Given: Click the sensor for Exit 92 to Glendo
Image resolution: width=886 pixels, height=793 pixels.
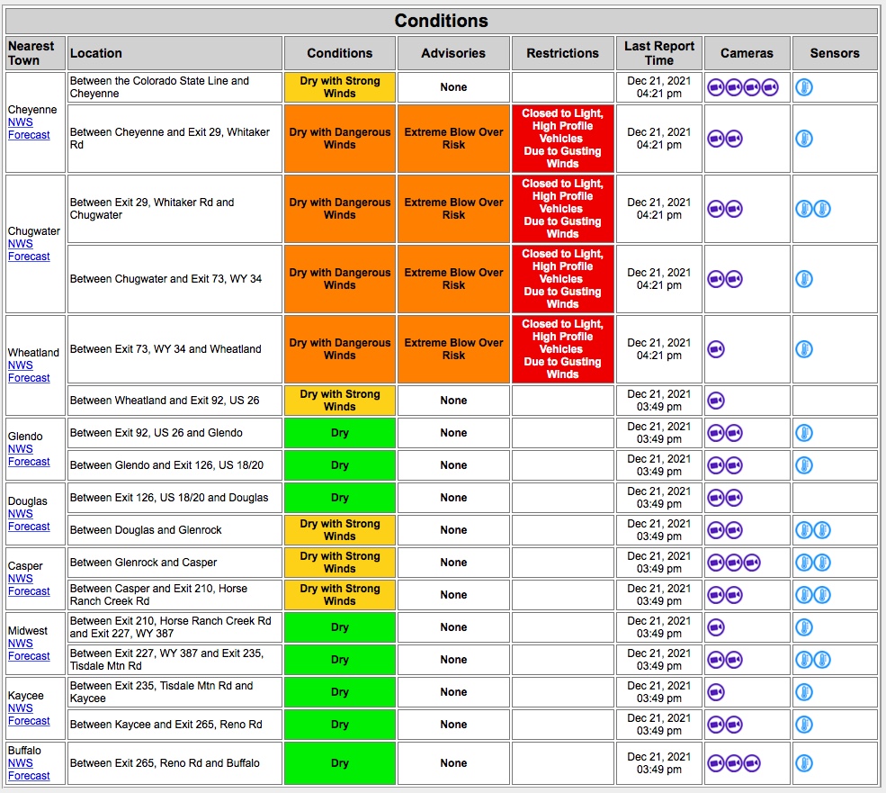Looking at the screenshot, I should pos(804,433).
